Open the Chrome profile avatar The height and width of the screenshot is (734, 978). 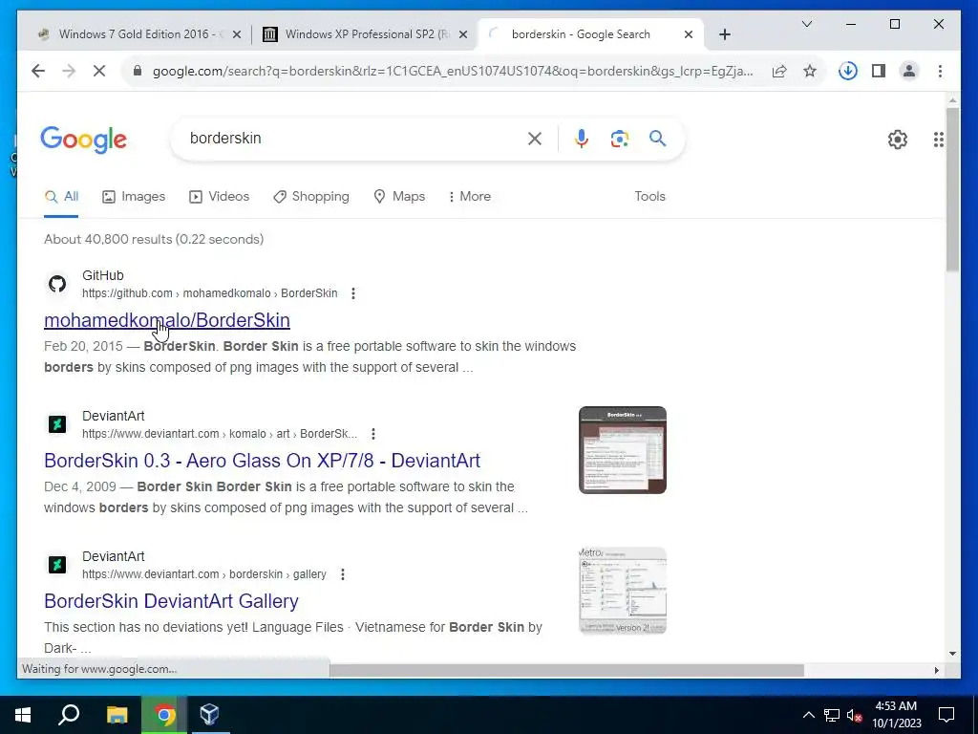tap(909, 71)
